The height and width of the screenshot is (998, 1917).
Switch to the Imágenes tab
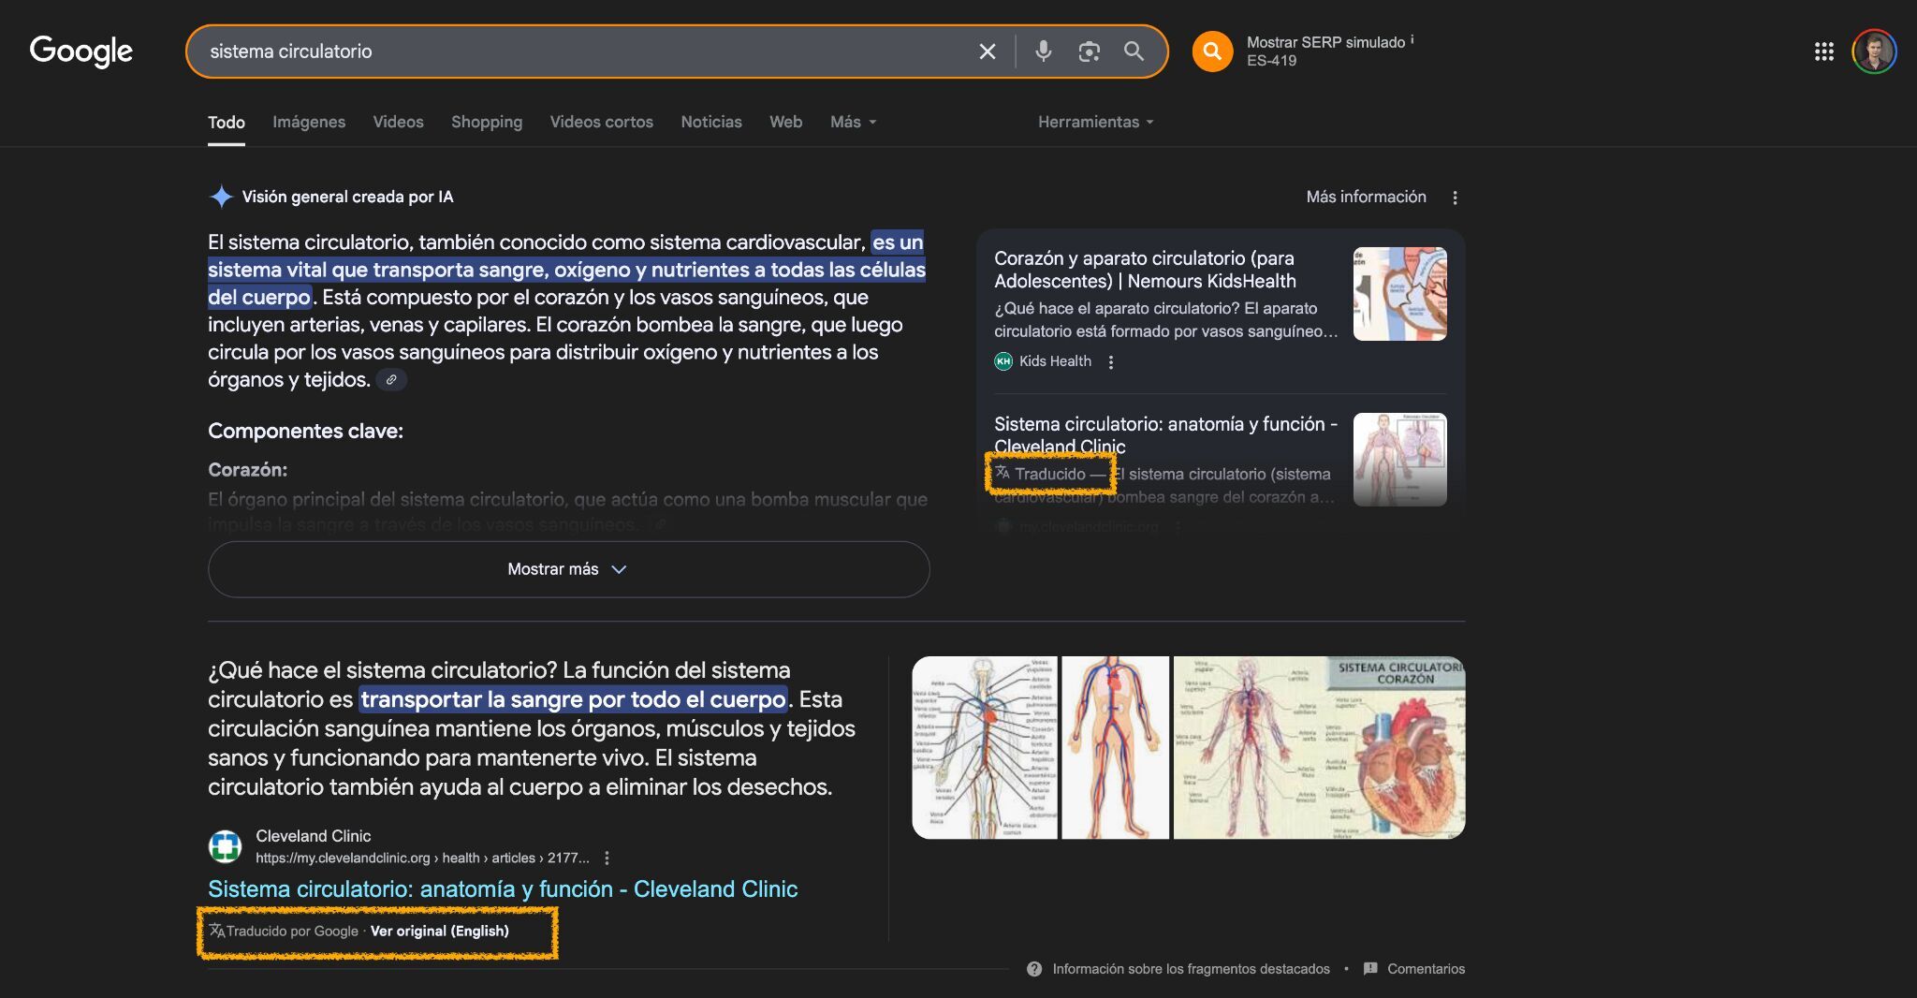309,122
